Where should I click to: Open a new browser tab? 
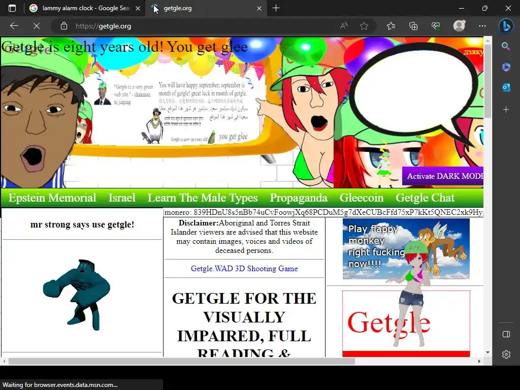[276, 8]
